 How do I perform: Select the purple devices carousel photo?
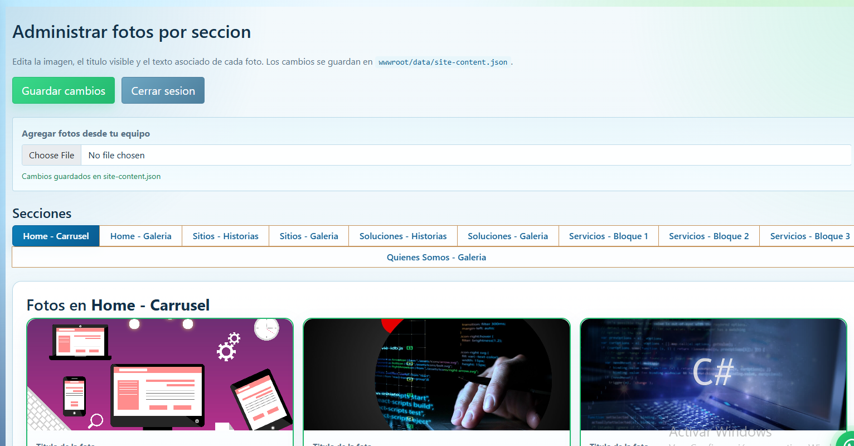pyautogui.click(x=160, y=374)
